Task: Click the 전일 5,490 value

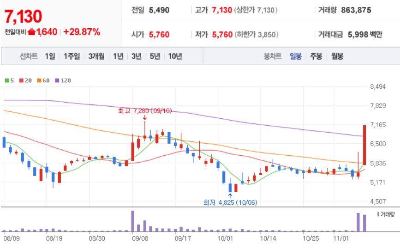Action: coord(159,10)
